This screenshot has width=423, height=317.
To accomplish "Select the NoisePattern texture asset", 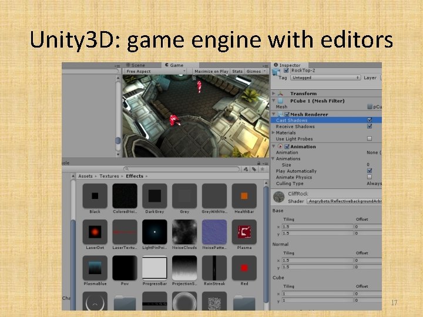I will pyautogui.click(x=214, y=232).
